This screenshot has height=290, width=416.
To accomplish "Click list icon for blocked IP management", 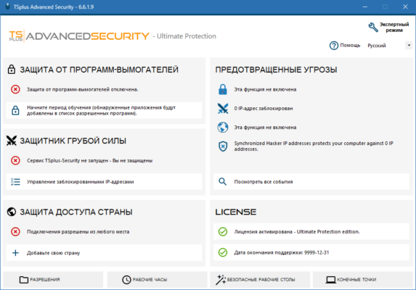I will coord(15,182).
